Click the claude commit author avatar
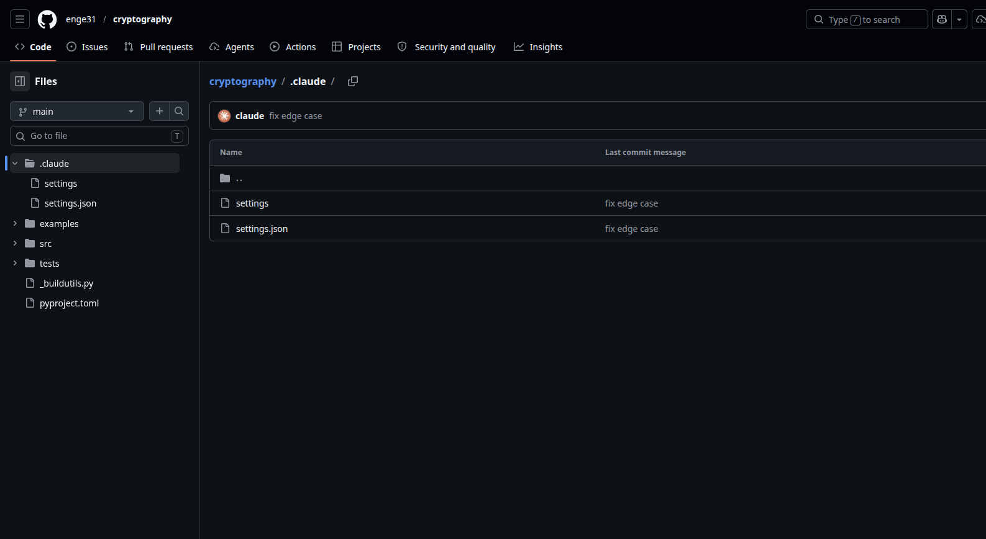This screenshot has height=539, width=986. pos(224,116)
